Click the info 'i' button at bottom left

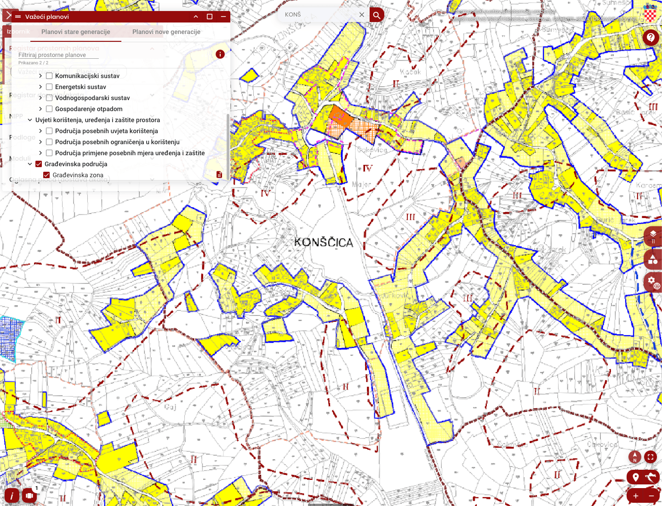coord(12,496)
